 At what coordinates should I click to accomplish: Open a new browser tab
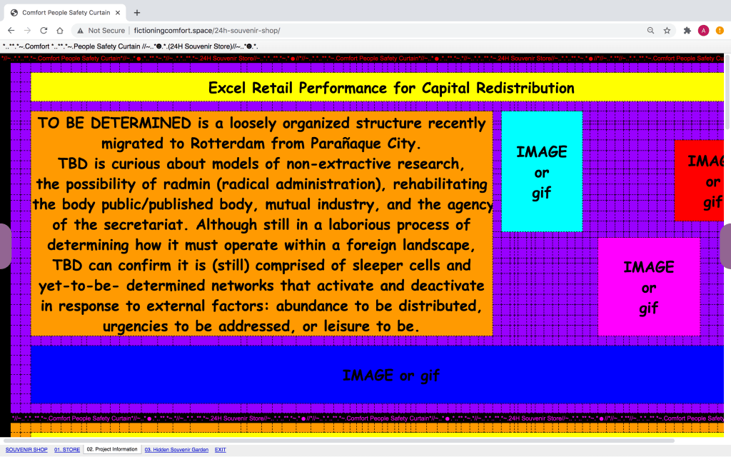137,12
